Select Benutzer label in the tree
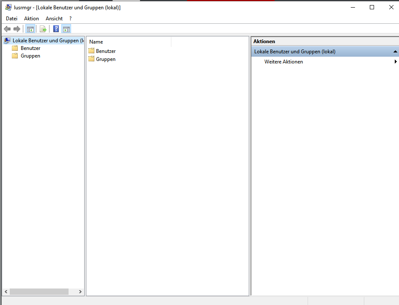Screen dimensions: 399x305 [30, 48]
